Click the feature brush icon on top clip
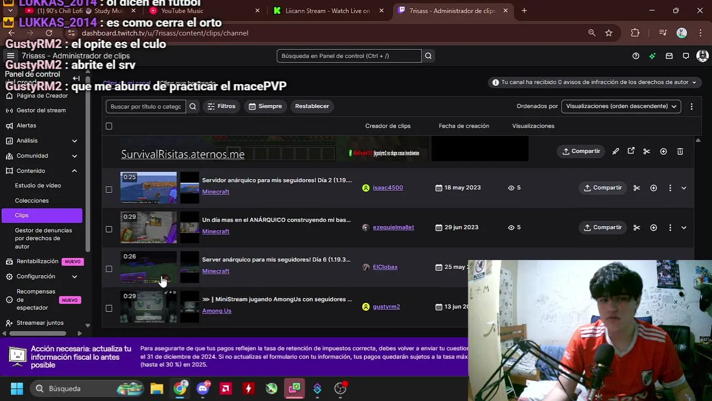Screen dimensions: 712x401 [x=616, y=151]
